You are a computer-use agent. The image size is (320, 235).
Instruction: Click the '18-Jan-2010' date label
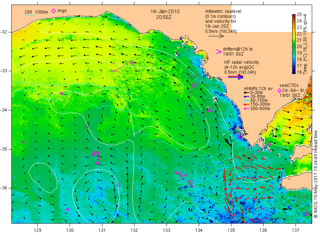[x=165, y=11]
